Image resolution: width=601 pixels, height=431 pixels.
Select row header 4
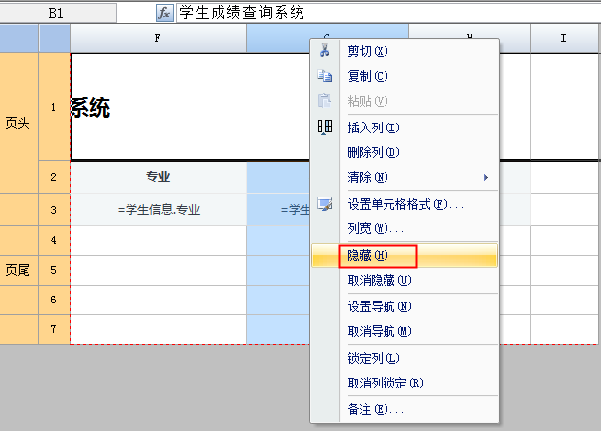coord(54,240)
